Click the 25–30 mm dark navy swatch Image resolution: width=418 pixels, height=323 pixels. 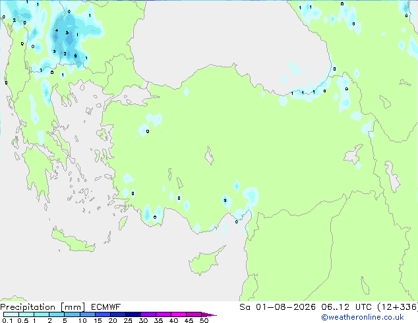[133, 314]
